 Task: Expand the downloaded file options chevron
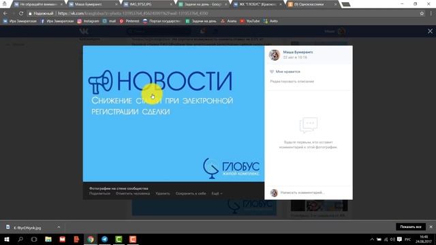[x=59, y=227]
